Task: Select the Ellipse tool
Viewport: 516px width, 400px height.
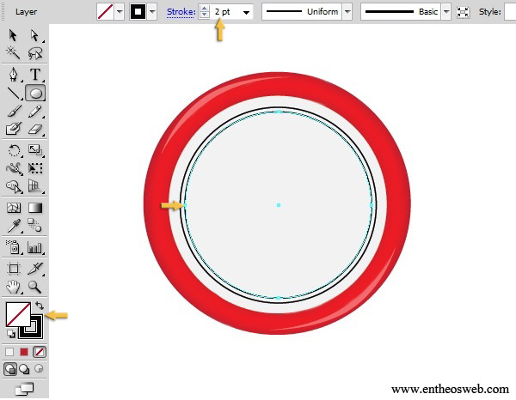Action: click(35, 94)
